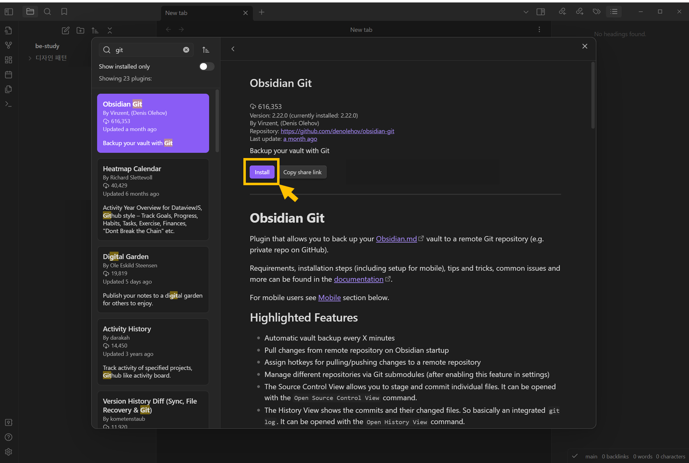
Task: Jump to the Mobile section link
Action: pyautogui.click(x=329, y=298)
